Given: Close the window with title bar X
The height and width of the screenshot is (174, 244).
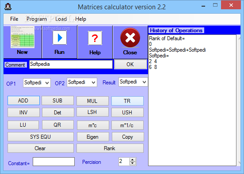Looking at the screenshot, I should point(231,5).
